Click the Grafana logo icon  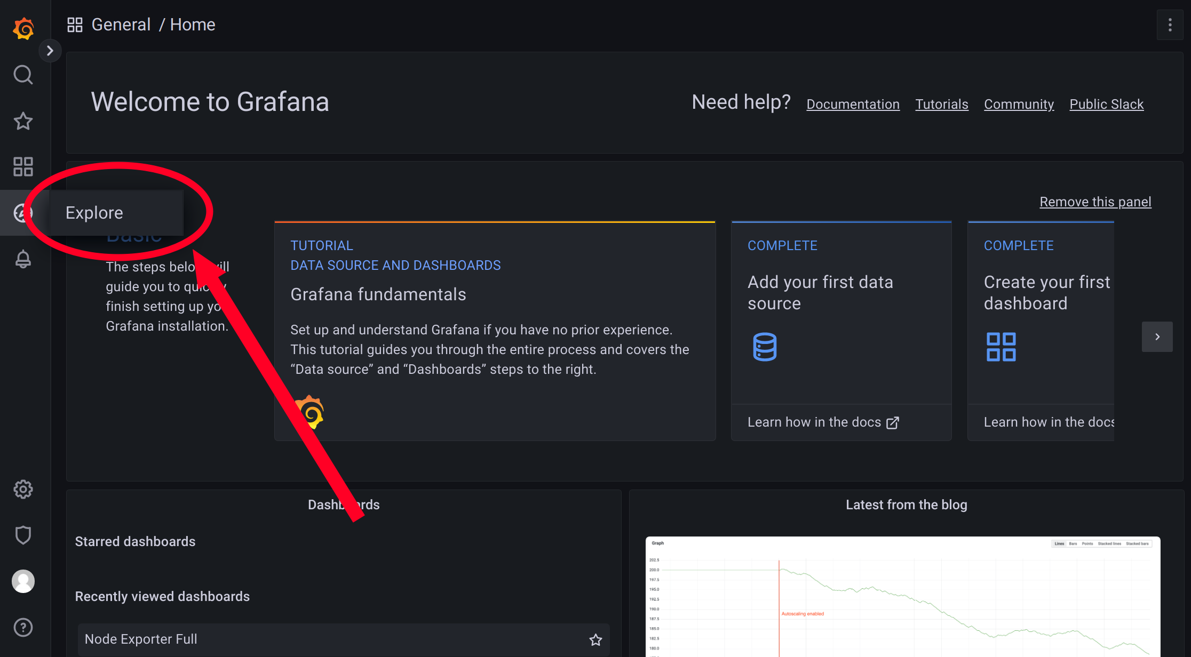(x=23, y=28)
